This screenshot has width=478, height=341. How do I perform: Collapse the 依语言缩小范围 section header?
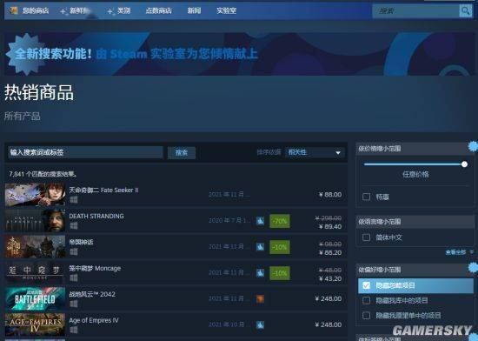pyautogui.click(x=415, y=222)
